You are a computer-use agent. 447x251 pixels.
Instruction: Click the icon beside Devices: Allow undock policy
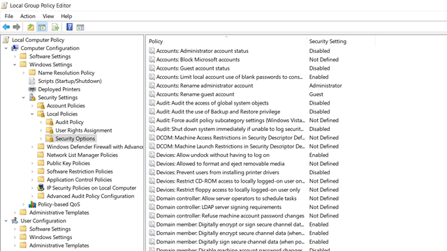pos(152,155)
